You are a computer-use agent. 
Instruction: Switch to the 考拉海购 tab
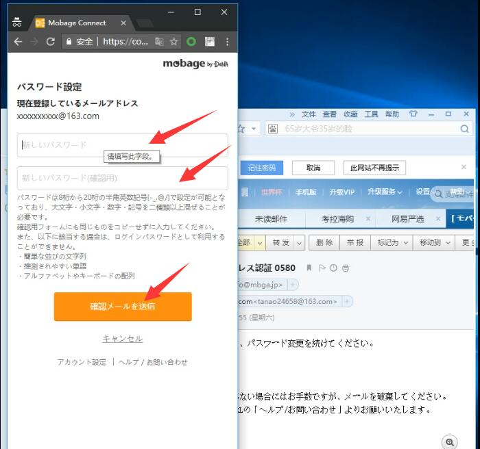click(x=337, y=219)
